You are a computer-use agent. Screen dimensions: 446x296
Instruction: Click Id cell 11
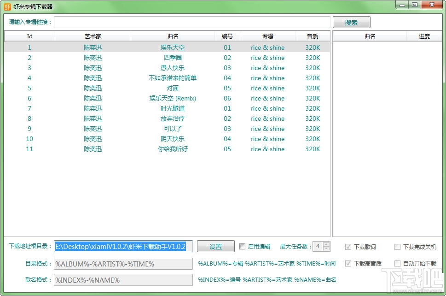pos(29,149)
